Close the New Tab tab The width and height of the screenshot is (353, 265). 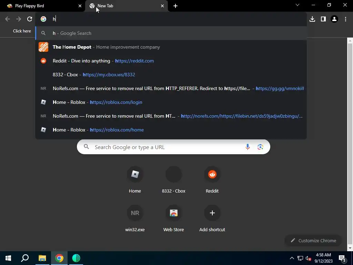coord(162,6)
